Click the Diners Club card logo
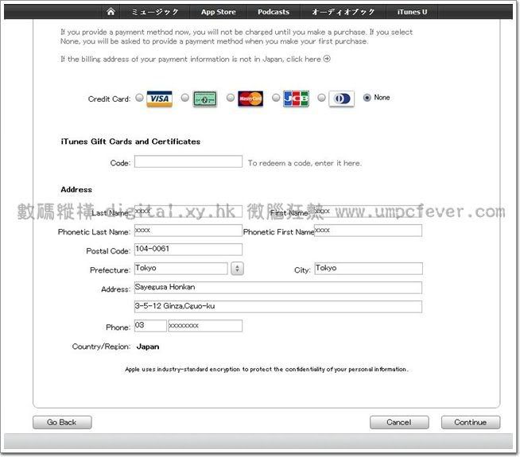 (341, 99)
